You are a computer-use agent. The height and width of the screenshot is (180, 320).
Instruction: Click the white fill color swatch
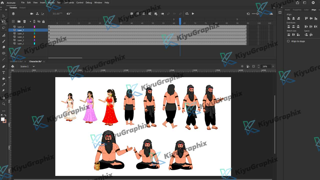pyautogui.click(x=3, y=119)
